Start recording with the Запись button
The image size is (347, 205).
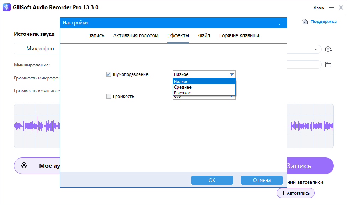pyautogui.click(x=310, y=166)
